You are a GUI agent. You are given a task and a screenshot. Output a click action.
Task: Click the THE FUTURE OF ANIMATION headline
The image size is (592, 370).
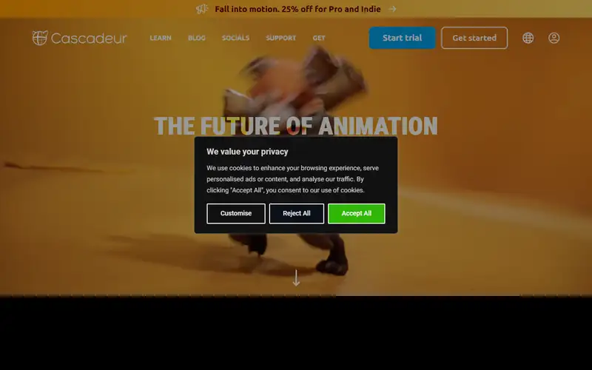296,126
